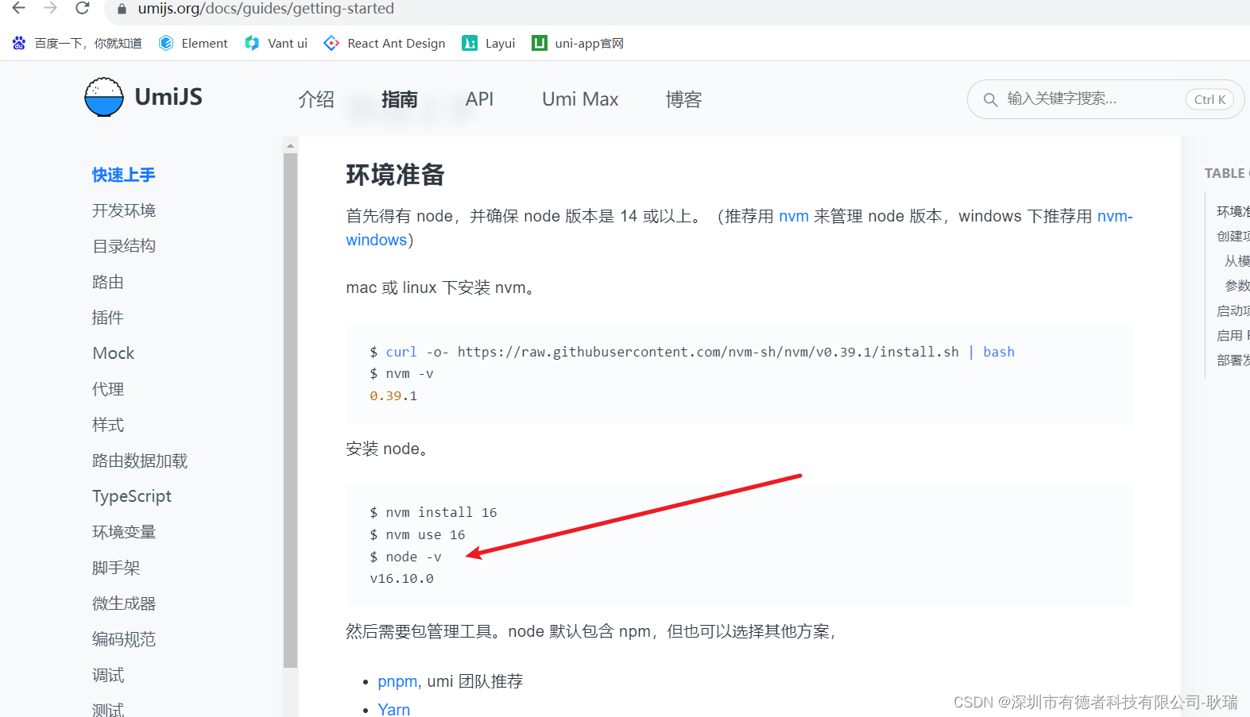Image resolution: width=1250 pixels, height=717 pixels.
Task: Click the address bar URL
Action: click(x=265, y=9)
